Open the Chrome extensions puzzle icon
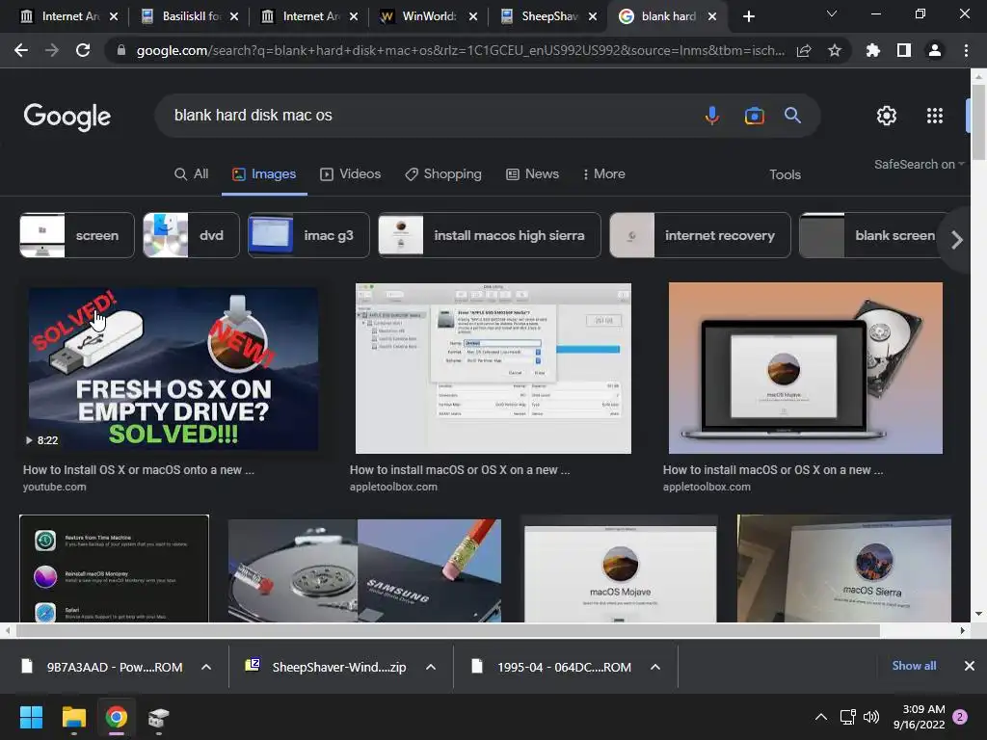 872,50
